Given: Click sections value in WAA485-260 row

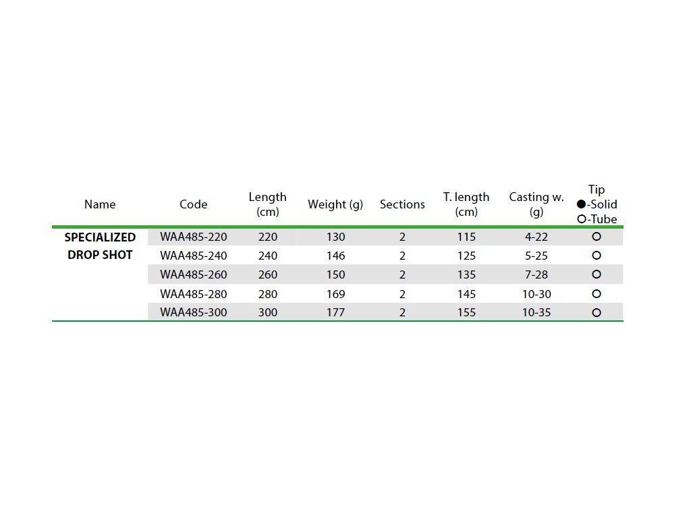Looking at the screenshot, I should [x=402, y=275].
